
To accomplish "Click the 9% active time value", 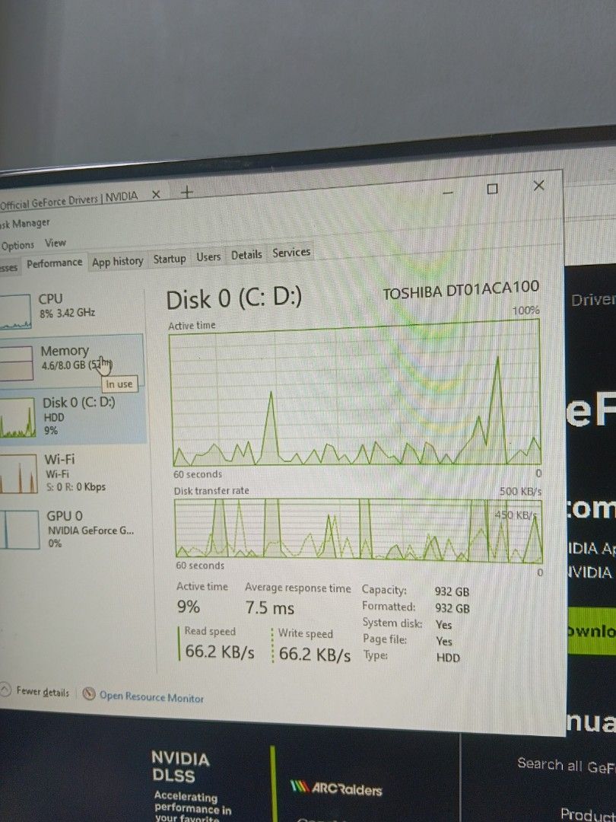I will [x=188, y=607].
